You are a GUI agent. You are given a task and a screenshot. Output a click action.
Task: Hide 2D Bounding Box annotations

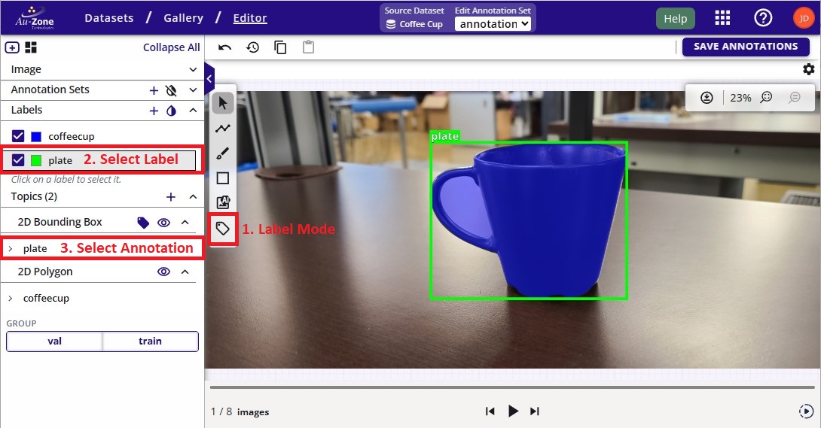(163, 223)
